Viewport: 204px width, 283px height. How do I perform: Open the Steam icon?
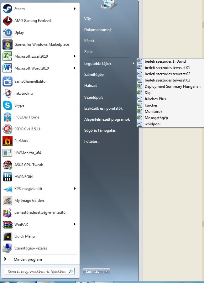tap(8, 9)
